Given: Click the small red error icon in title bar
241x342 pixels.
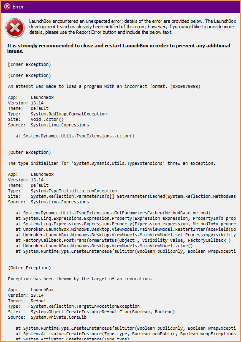Looking at the screenshot, I should [x=7, y=6].
